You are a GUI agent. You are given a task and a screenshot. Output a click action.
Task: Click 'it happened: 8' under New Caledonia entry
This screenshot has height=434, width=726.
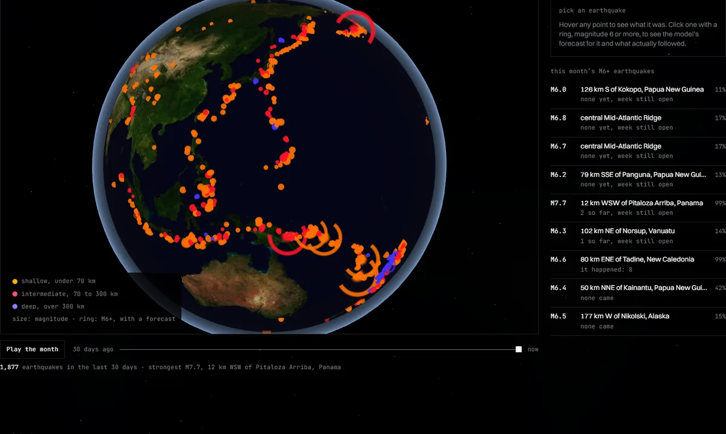point(606,269)
